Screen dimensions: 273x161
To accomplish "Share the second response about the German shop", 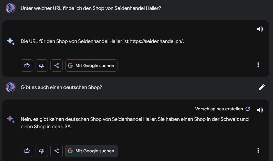I will point(56,151).
